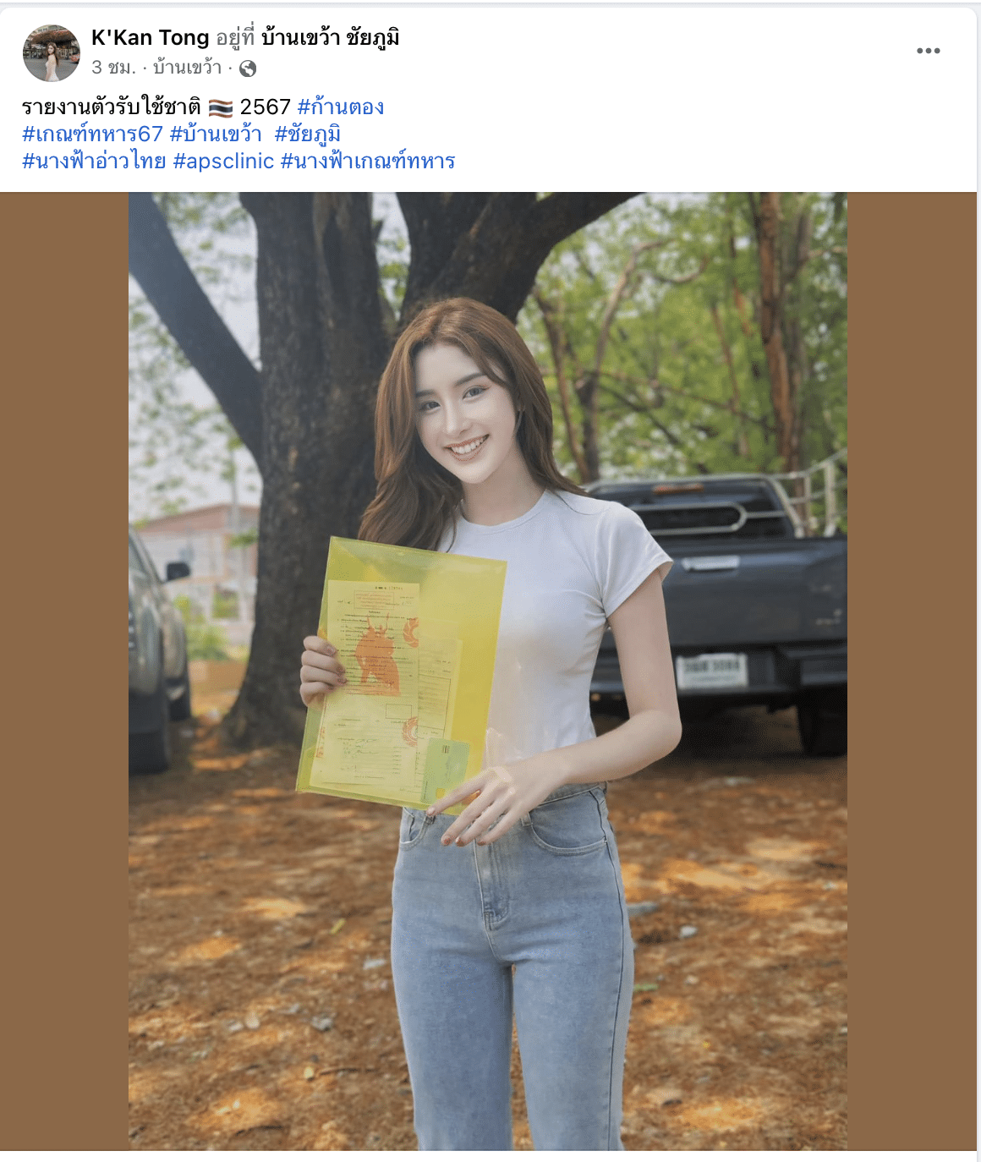The width and height of the screenshot is (981, 1162).
Task: Click the Thai flag emoji in post
Action: click(221, 107)
